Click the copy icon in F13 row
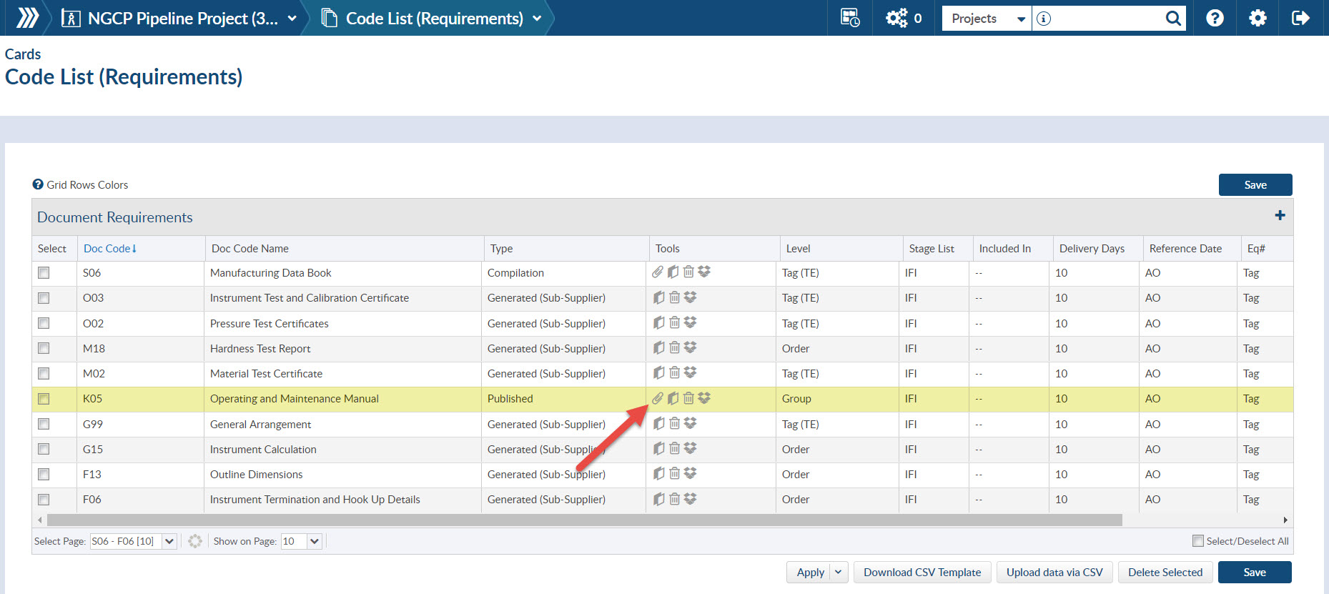This screenshot has height=594, width=1329. click(x=659, y=473)
